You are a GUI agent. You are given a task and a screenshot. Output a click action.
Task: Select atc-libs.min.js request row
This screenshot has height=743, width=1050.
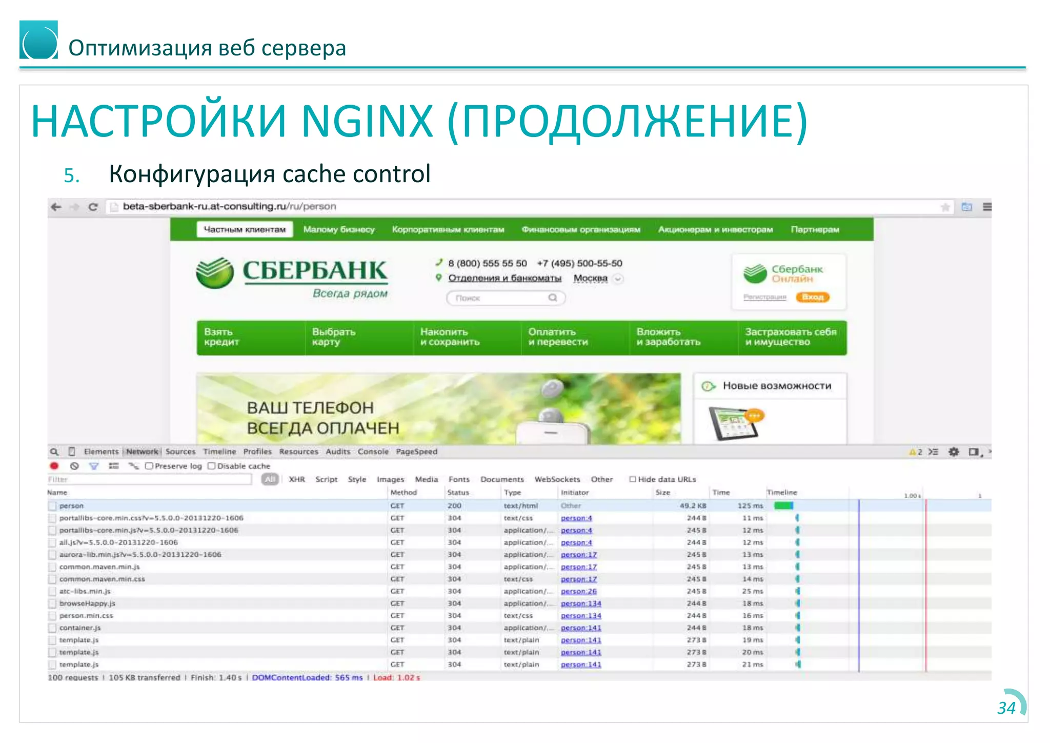pos(519,592)
